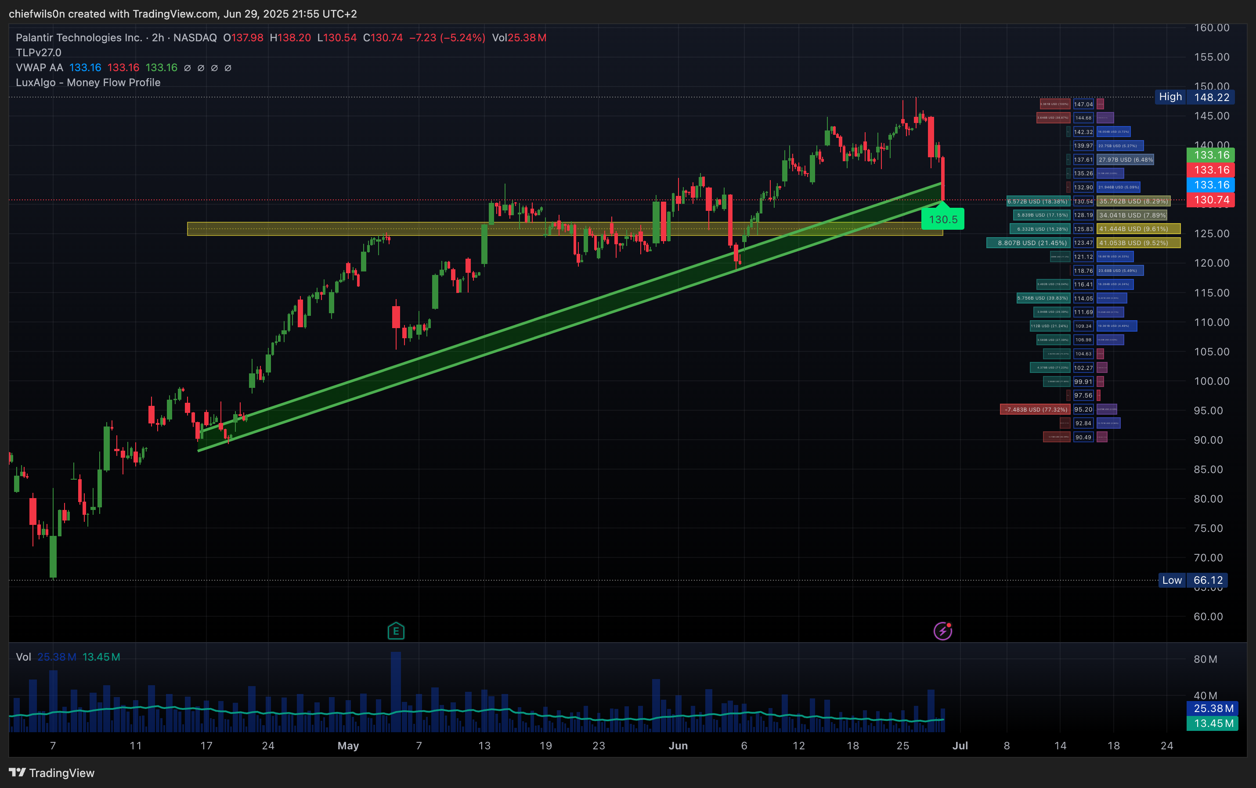Image resolution: width=1256 pixels, height=788 pixels.
Task: Click the green 130.5 price callout
Action: (x=943, y=219)
